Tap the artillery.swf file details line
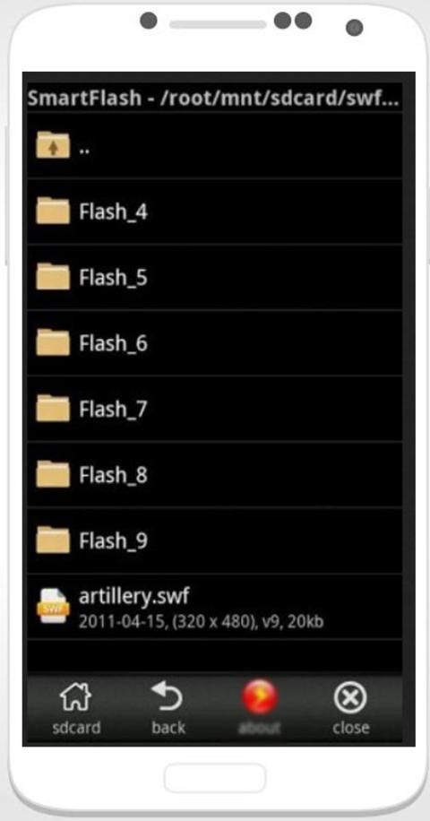Image resolution: width=430 pixels, height=821 pixels. (201, 621)
